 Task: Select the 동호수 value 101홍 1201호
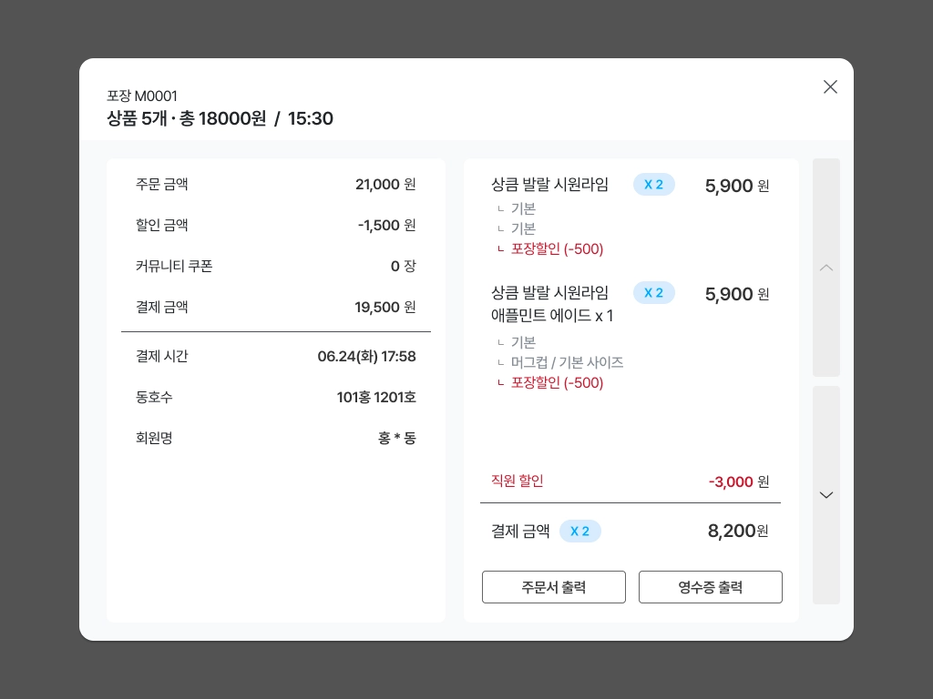click(375, 397)
